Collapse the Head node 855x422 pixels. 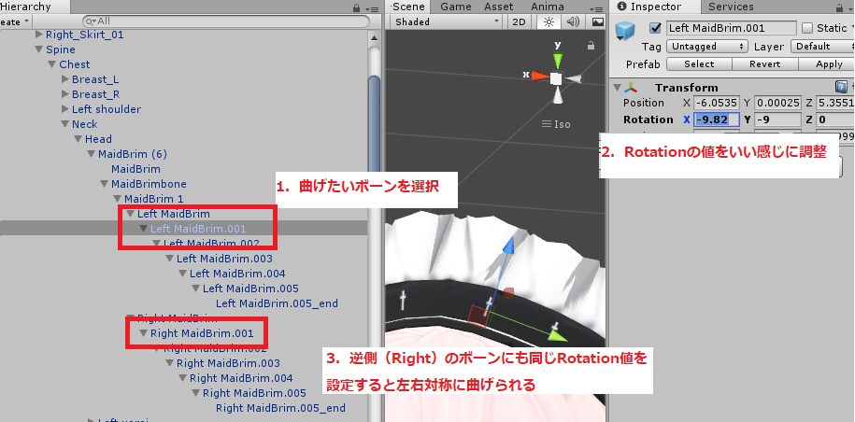pos(78,139)
